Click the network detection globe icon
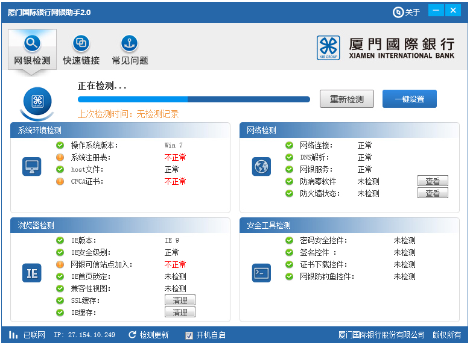The width and height of the screenshot is (470, 345). coord(261,167)
